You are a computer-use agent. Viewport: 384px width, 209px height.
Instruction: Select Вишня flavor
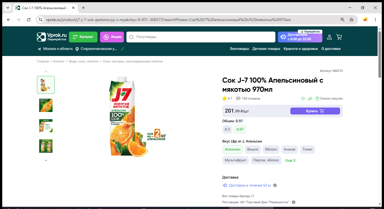click(253, 149)
